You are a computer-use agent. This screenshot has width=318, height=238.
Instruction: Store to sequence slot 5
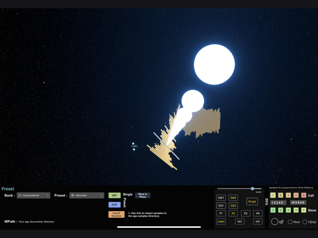(x=304, y=210)
